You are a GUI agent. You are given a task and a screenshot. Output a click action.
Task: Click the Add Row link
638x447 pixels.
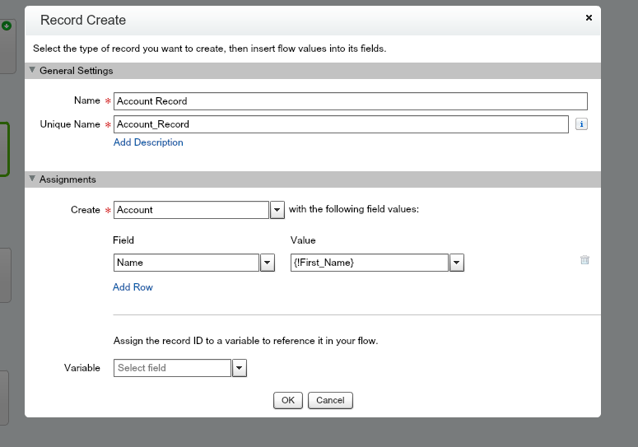133,287
